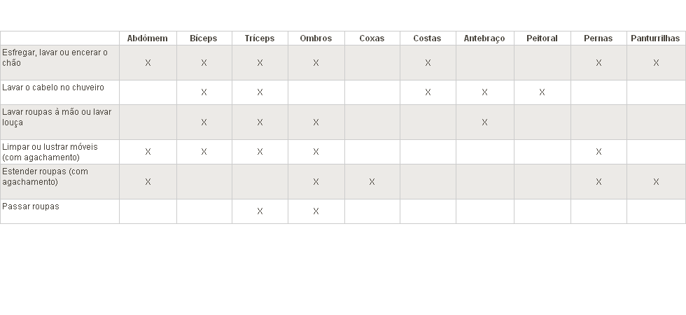The width and height of the screenshot is (686, 315).
Task: Select the 'Estender roupas' row label
Action: (45, 176)
